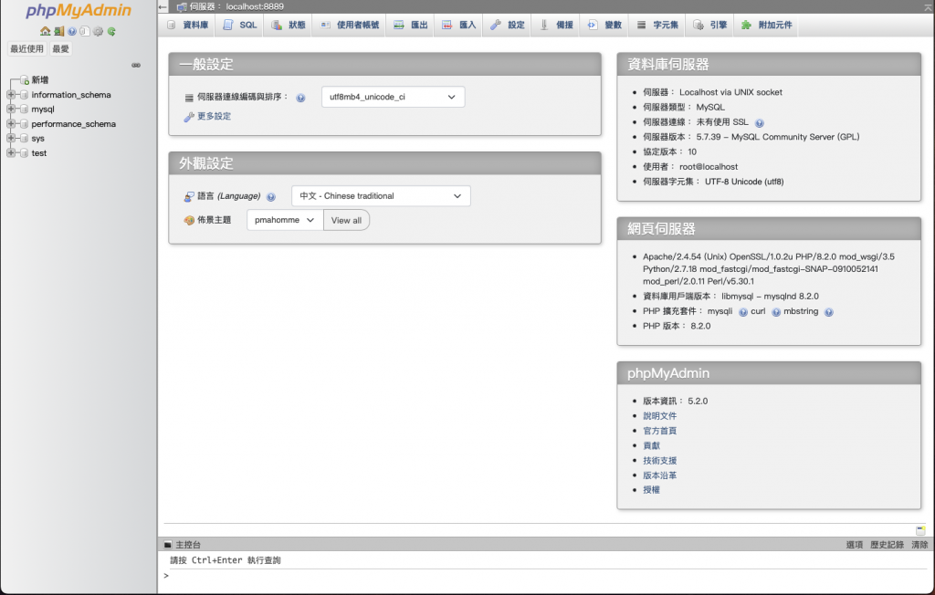Open the SQL tab

tap(240, 25)
